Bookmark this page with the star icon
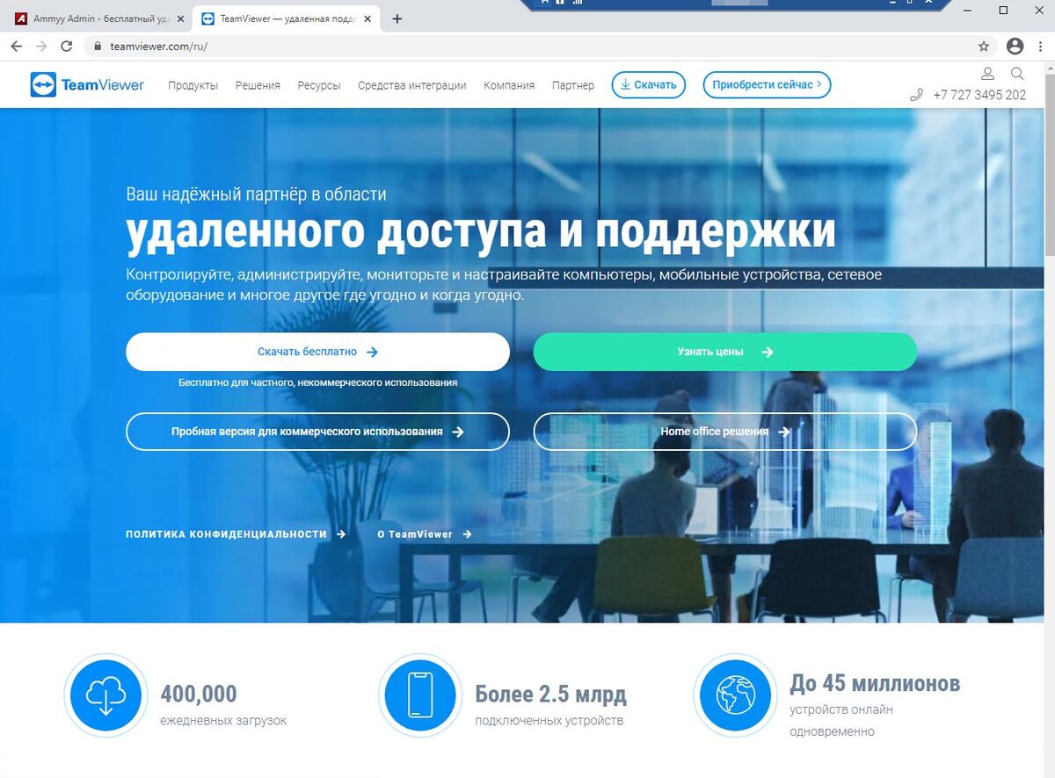The width and height of the screenshot is (1055, 778). click(984, 46)
